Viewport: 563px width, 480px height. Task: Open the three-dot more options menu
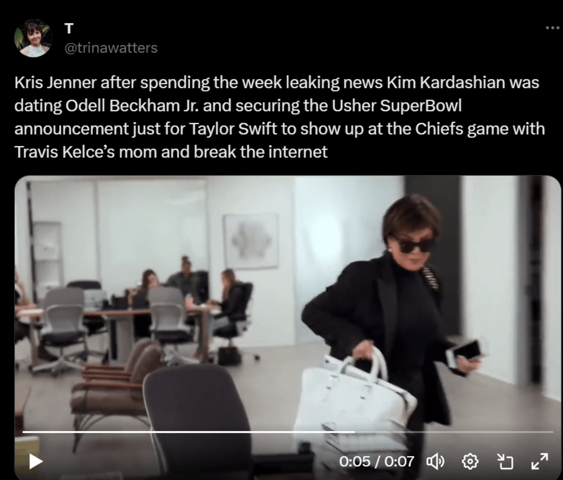click(x=553, y=28)
